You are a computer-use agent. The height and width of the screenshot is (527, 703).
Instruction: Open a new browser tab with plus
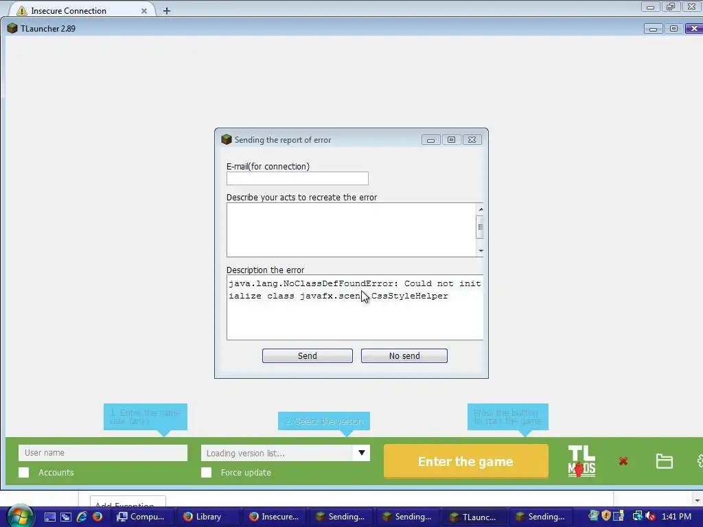(166, 11)
